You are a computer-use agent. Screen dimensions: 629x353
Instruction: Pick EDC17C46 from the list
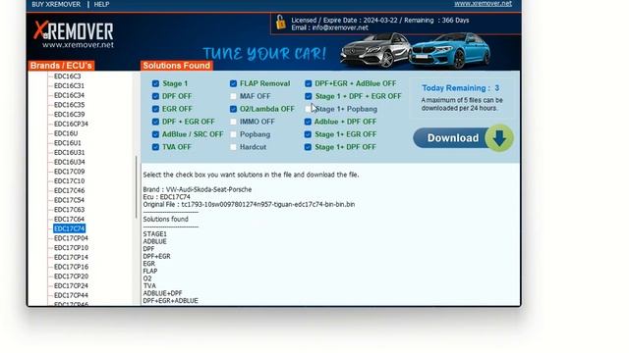point(69,190)
